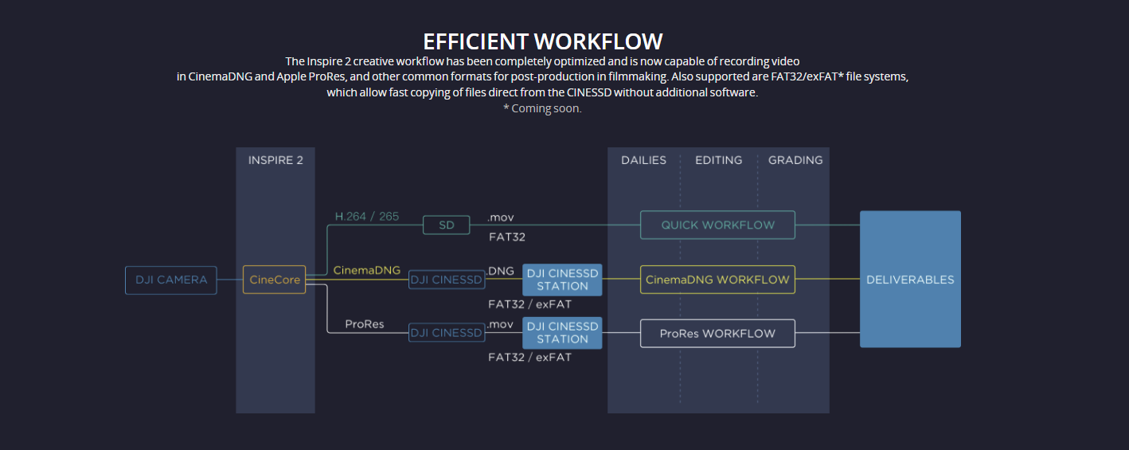Select DJI CINESSD STATION next to lower .mov

[x=562, y=333]
